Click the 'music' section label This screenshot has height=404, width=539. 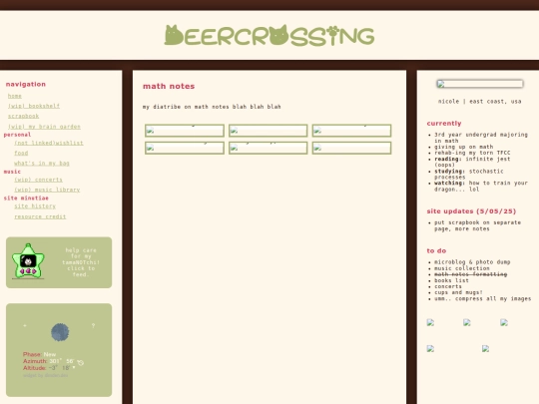(x=12, y=172)
